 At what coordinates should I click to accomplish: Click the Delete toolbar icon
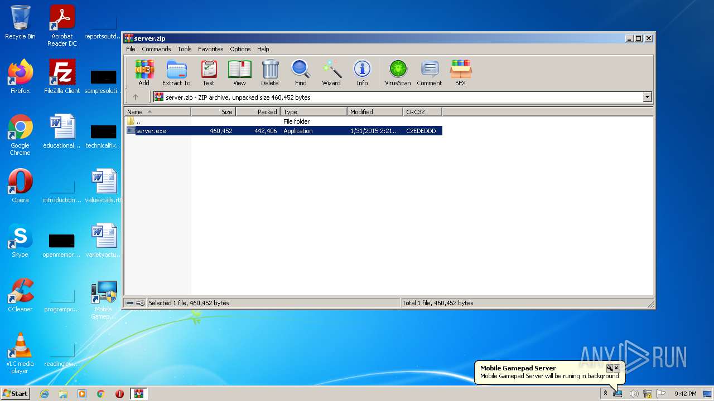point(270,73)
